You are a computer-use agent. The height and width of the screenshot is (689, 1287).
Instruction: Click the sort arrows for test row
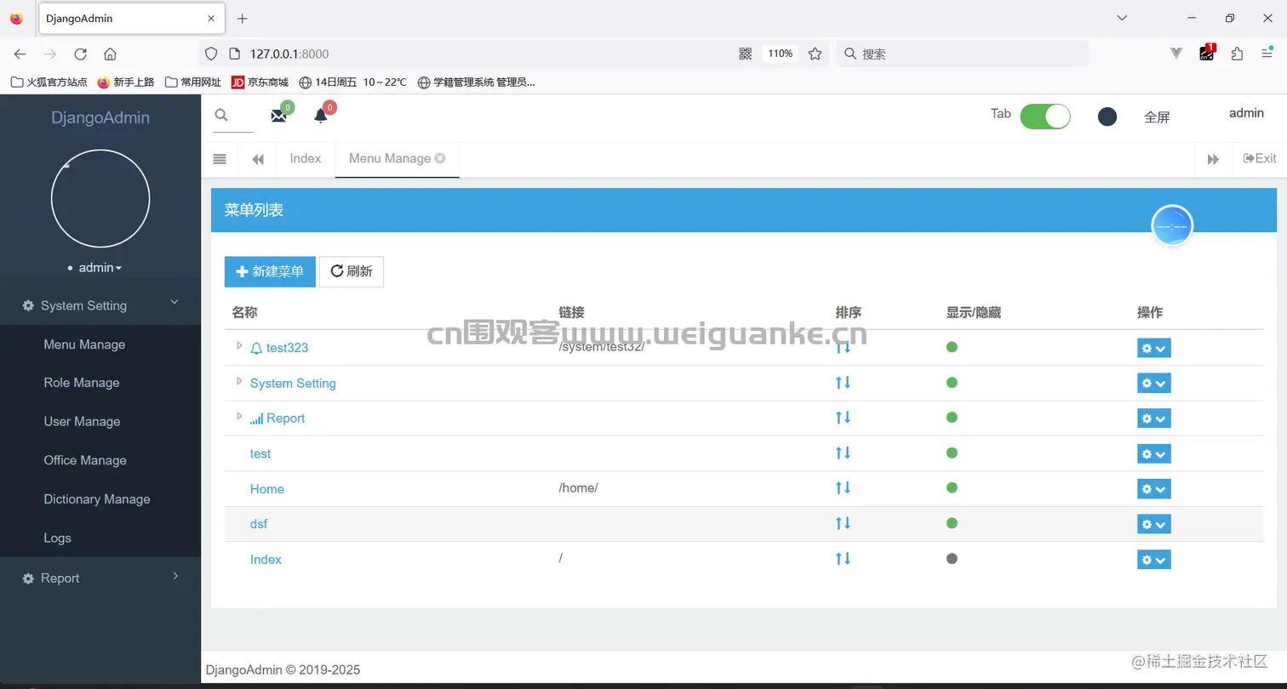(x=843, y=453)
